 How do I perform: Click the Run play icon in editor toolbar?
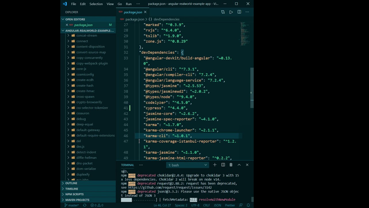click(x=231, y=12)
